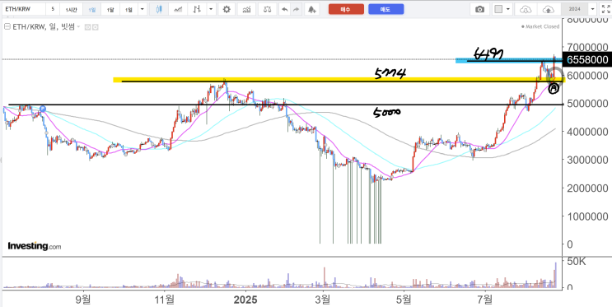The width and height of the screenshot is (612, 307).
Task: Click the 7000000 price axis label
Action: tap(587, 48)
